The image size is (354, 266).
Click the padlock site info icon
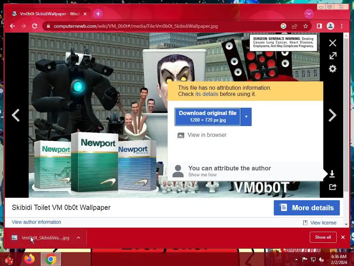[x=48, y=26]
